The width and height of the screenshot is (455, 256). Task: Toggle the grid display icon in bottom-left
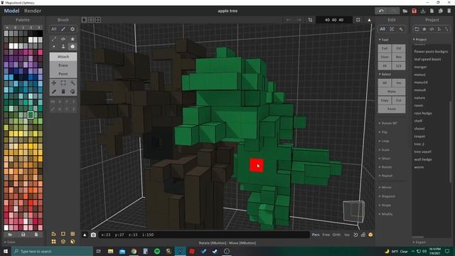pyautogui.click(x=73, y=234)
